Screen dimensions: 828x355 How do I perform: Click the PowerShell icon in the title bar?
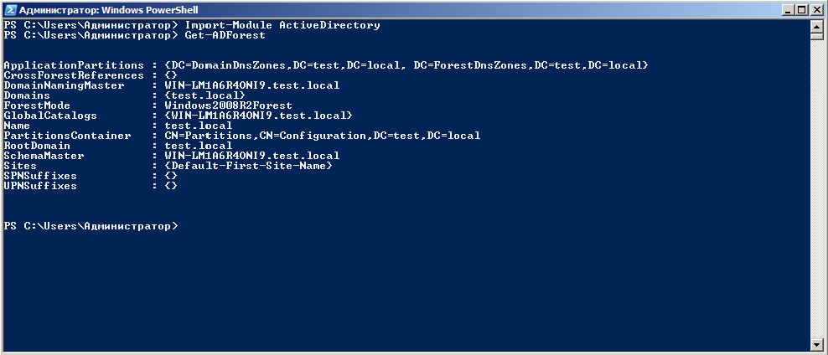click(x=10, y=9)
